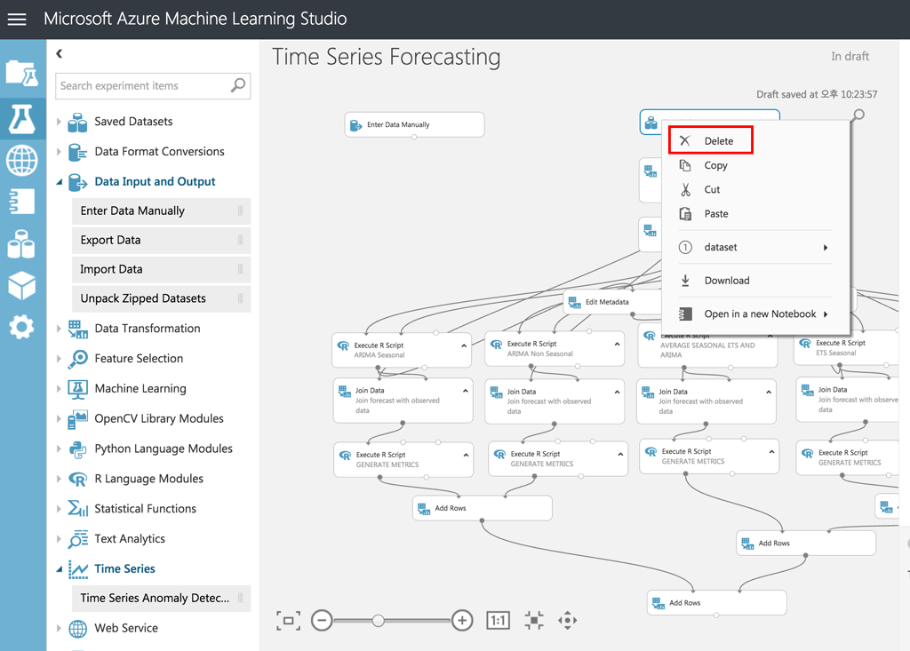Collapse the module palette with the back chevron
This screenshot has height=651, width=910.
[x=60, y=54]
